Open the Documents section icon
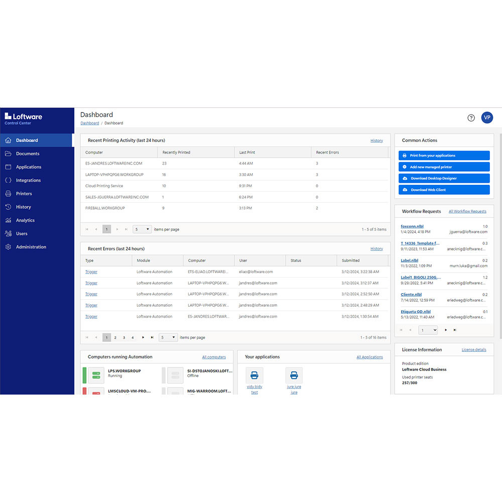Image resolution: width=502 pixels, height=502 pixels. (10, 154)
